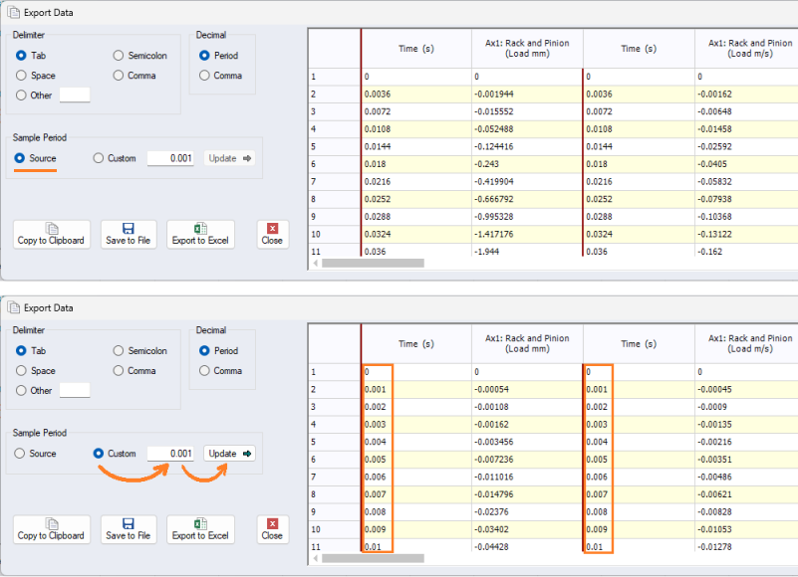Switch sample period to Source in bottom dialog
798x577 pixels.
[x=22, y=454]
